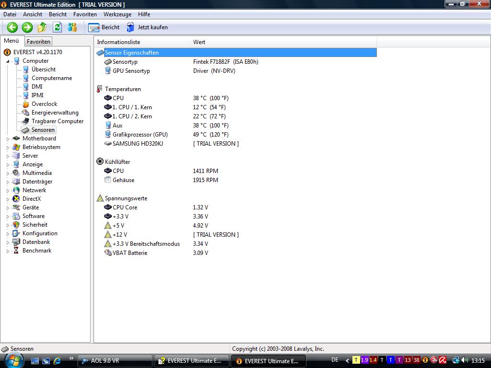Select EVEREST v4.20.1170 root tree node

[x=37, y=52]
